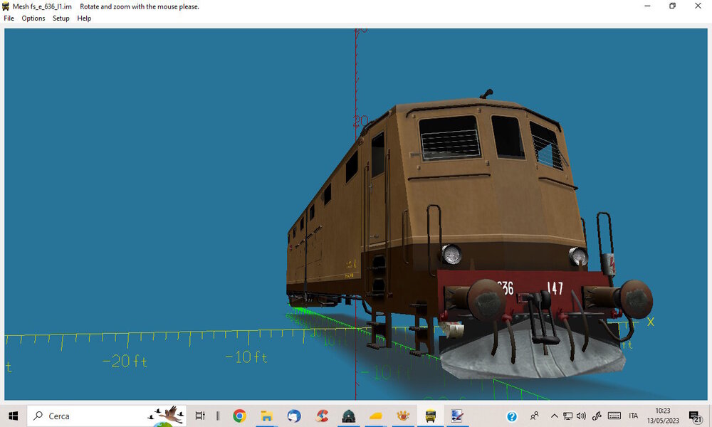Expand hidden system tray icons chevron
Image resolution: width=712 pixels, height=427 pixels.
click(x=554, y=416)
